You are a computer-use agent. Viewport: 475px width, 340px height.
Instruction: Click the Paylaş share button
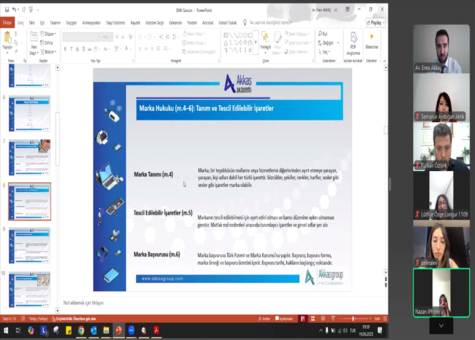[375, 22]
